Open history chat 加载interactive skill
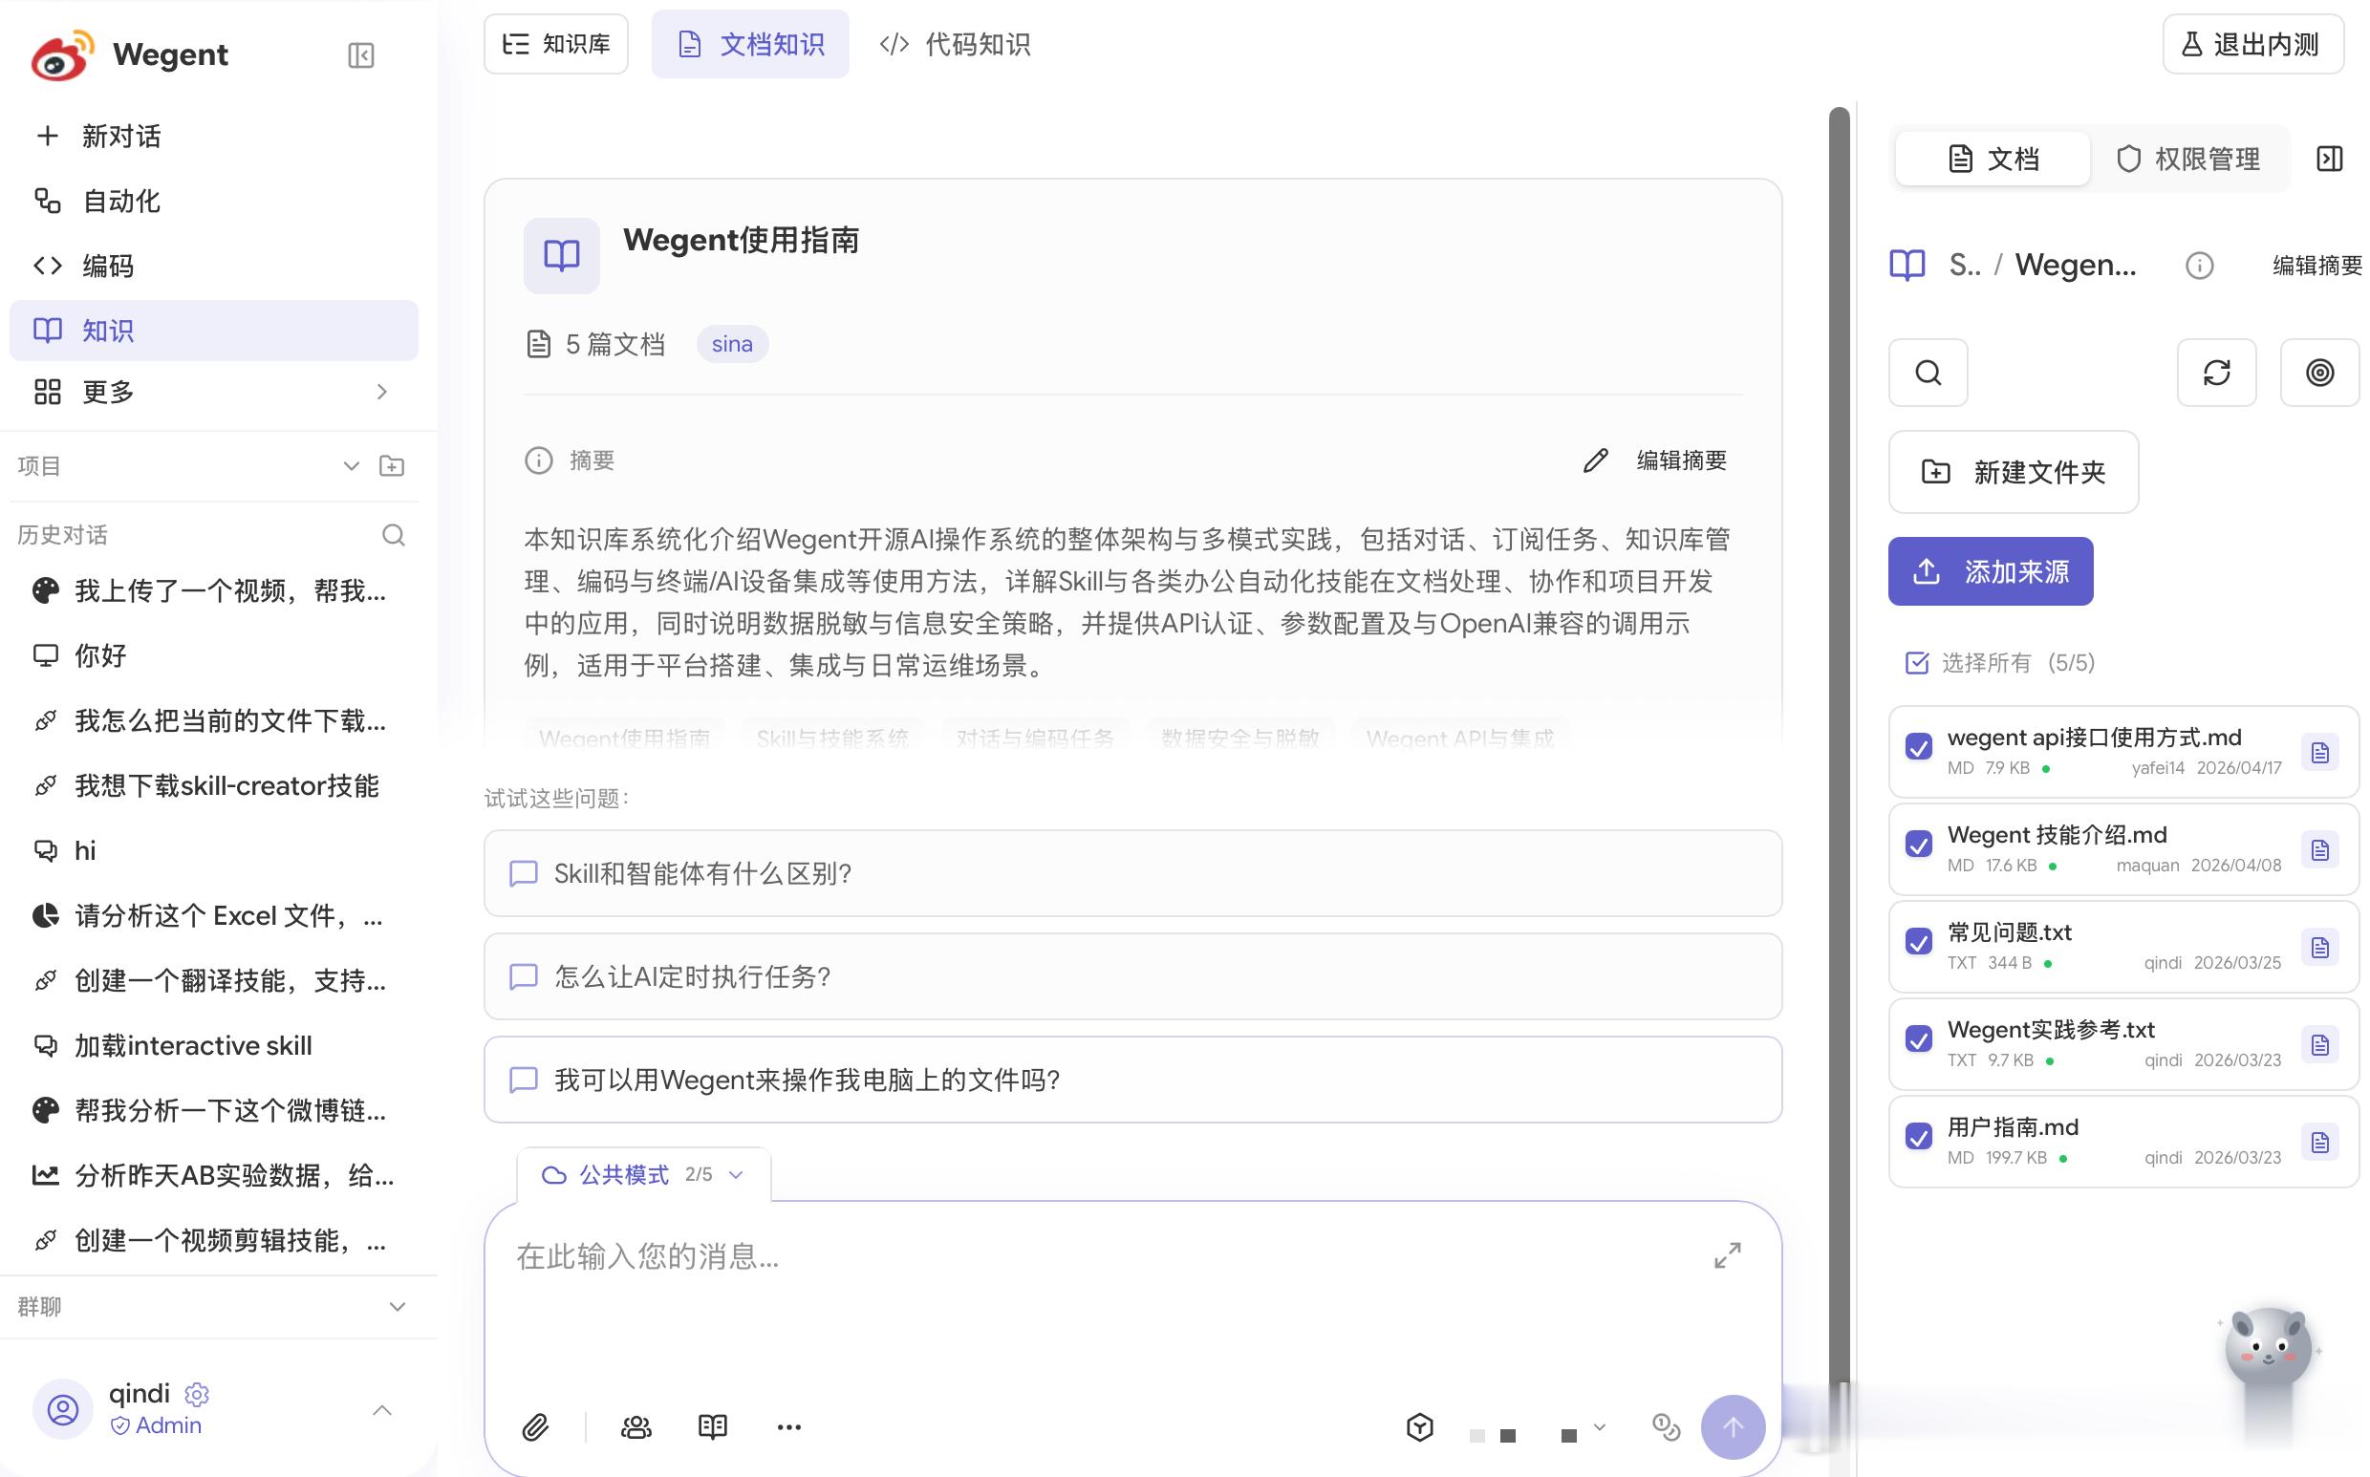 (x=214, y=1045)
